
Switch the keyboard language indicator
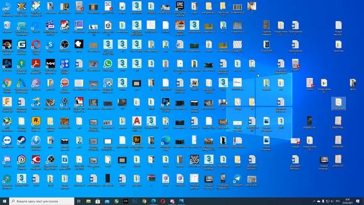(x=338, y=201)
